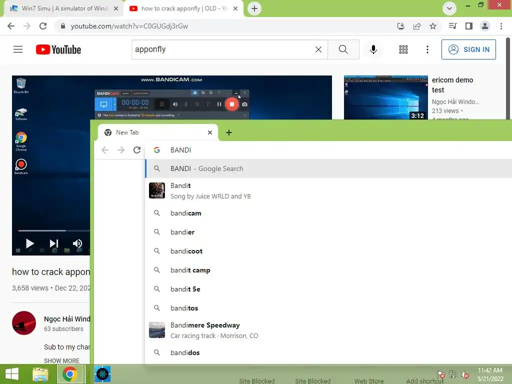
Task: Click the outer Chrome address bar URL
Action: pyautogui.click(x=129, y=26)
